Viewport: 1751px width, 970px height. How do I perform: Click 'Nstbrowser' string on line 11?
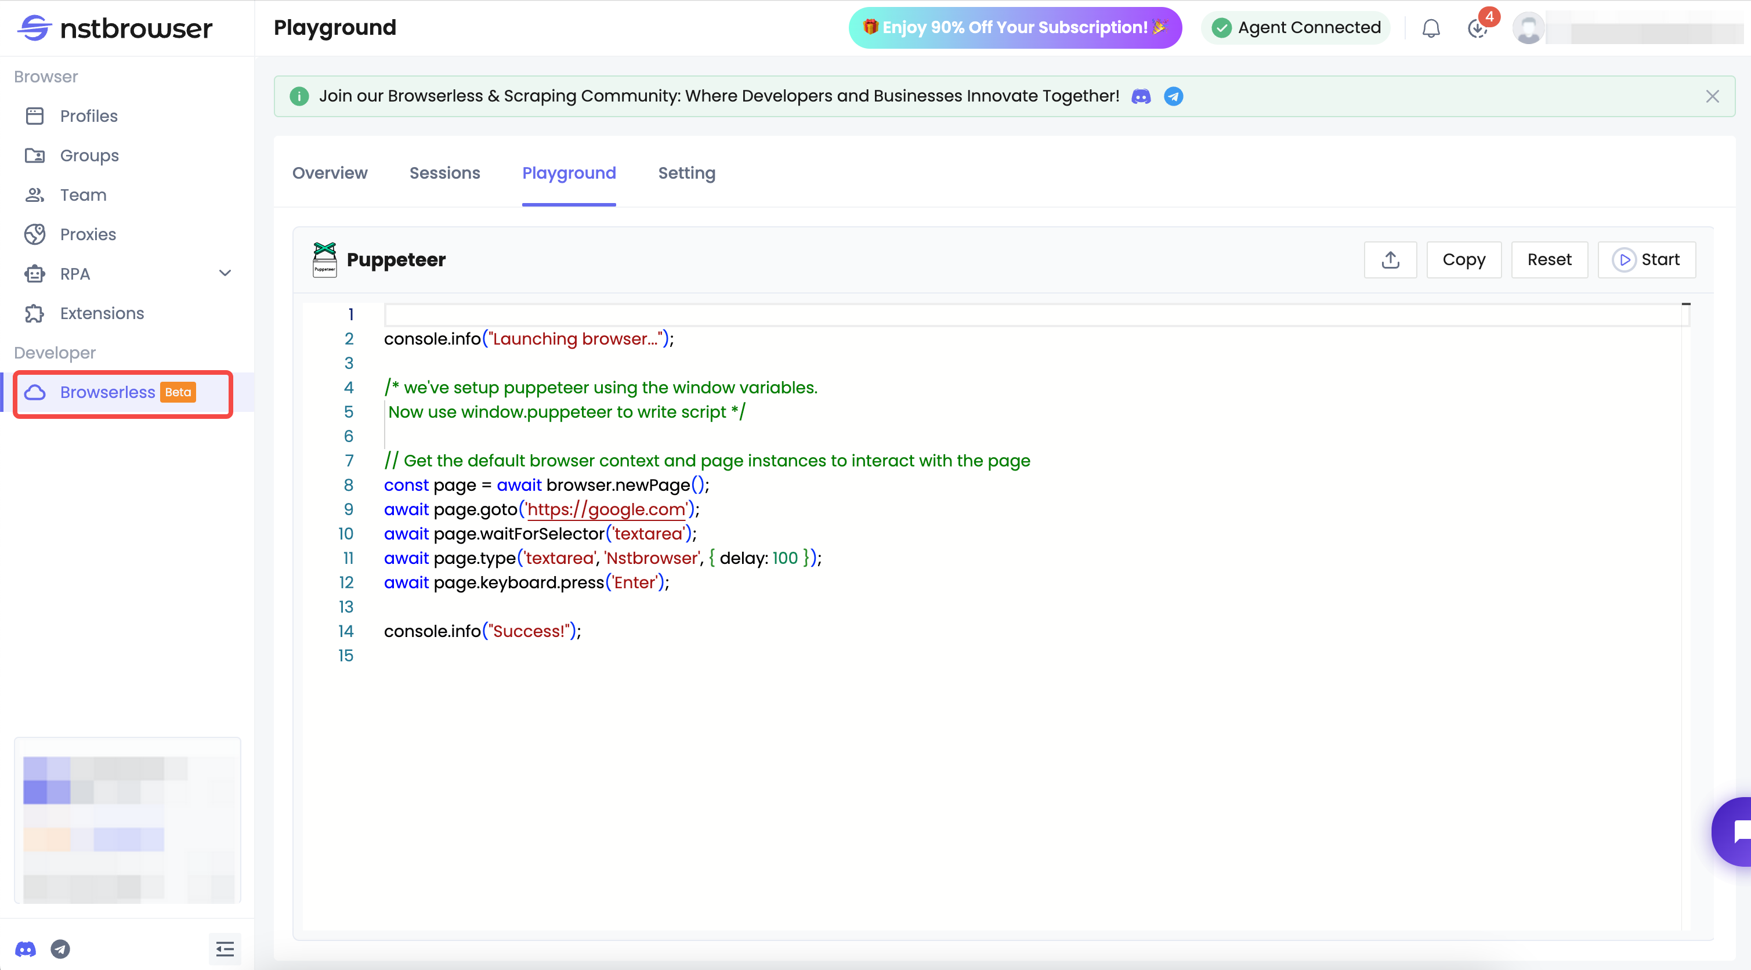coord(652,559)
